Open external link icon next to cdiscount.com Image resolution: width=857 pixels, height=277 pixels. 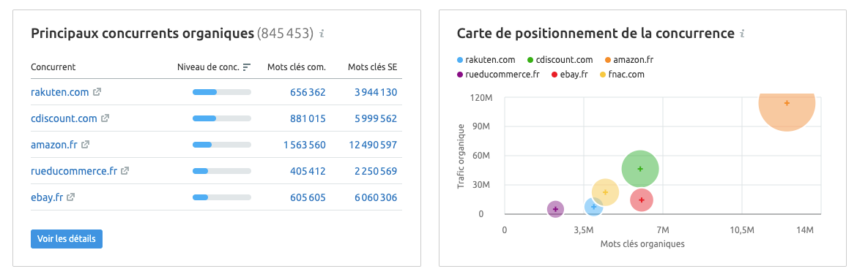click(x=105, y=118)
